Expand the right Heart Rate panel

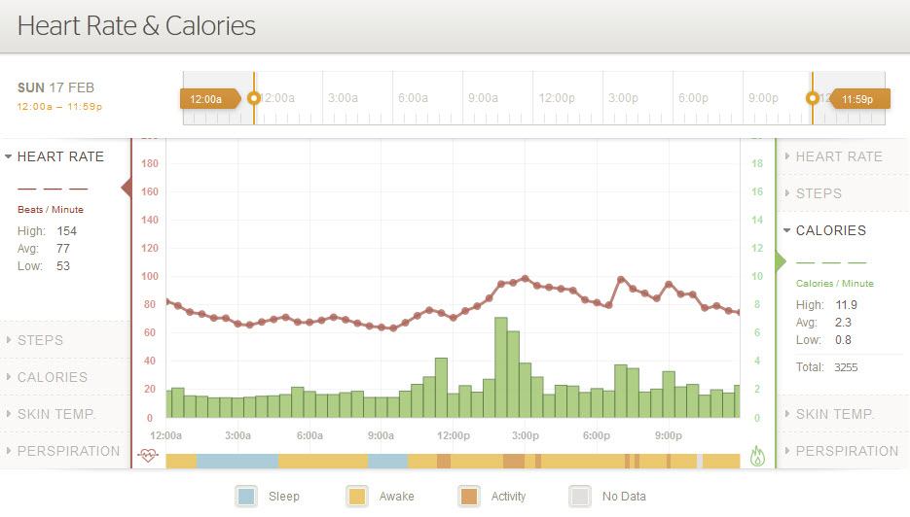tap(838, 156)
